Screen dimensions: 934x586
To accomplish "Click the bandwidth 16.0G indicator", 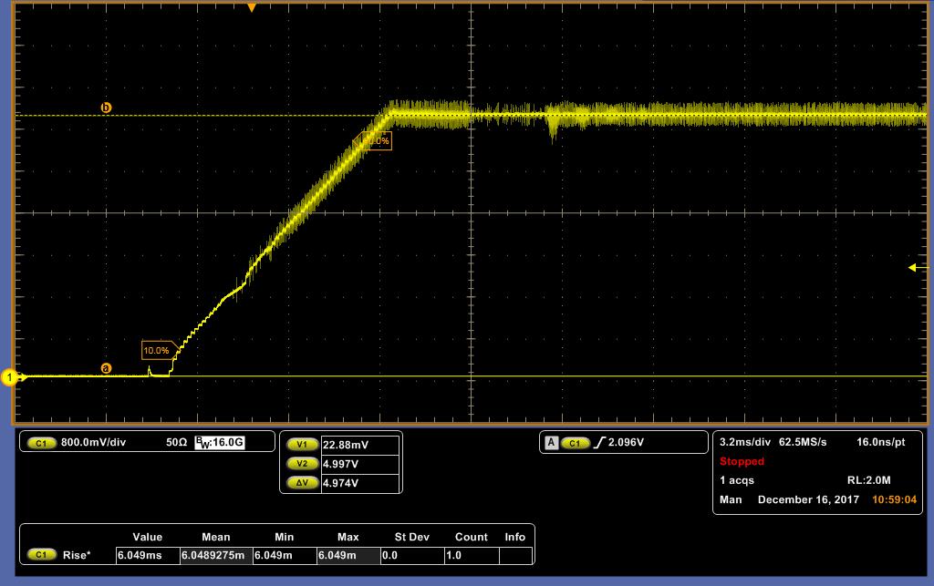I will [x=220, y=442].
